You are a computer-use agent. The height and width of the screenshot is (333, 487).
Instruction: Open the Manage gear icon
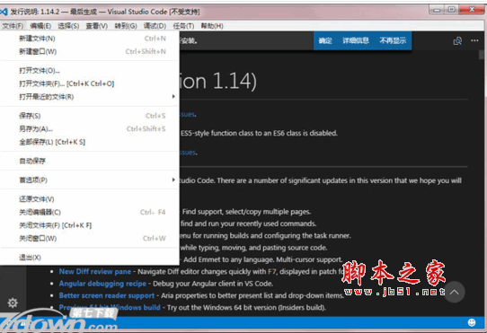[x=13, y=302]
